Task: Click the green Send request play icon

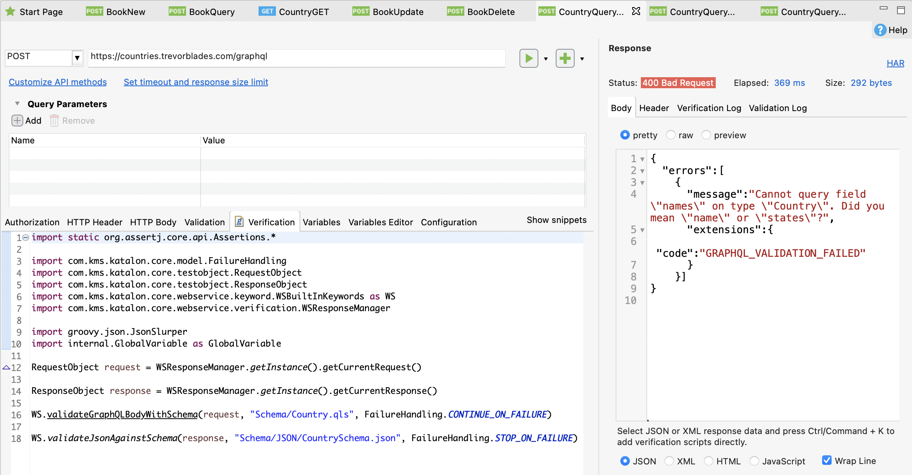Action: pyautogui.click(x=529, y=59)
